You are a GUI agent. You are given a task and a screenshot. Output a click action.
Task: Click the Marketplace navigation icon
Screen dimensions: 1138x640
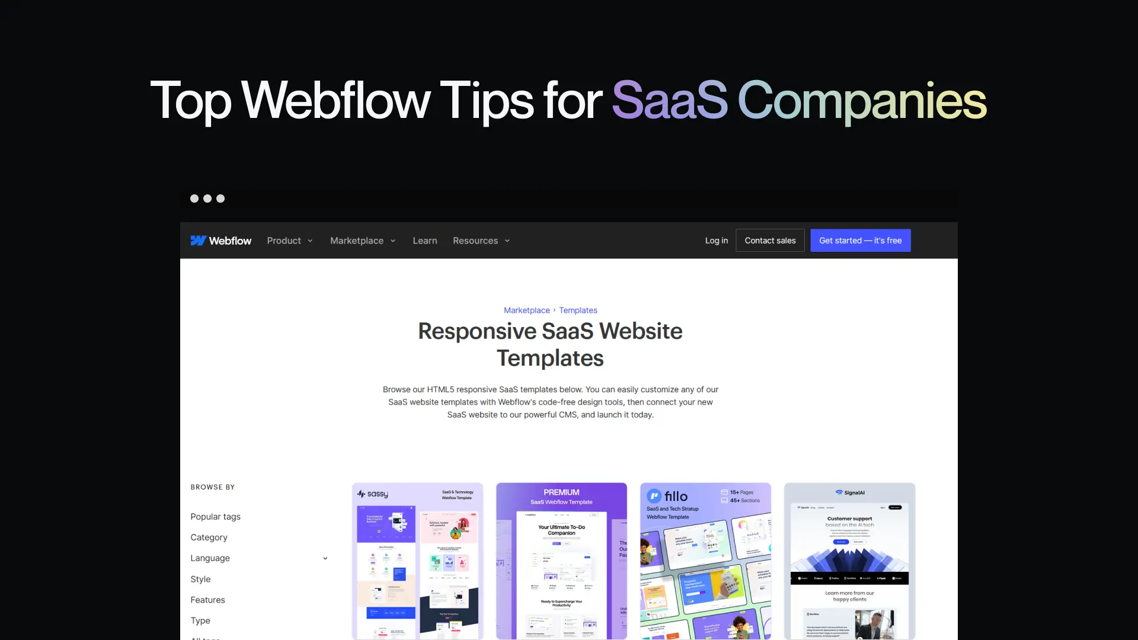(393, 241)
